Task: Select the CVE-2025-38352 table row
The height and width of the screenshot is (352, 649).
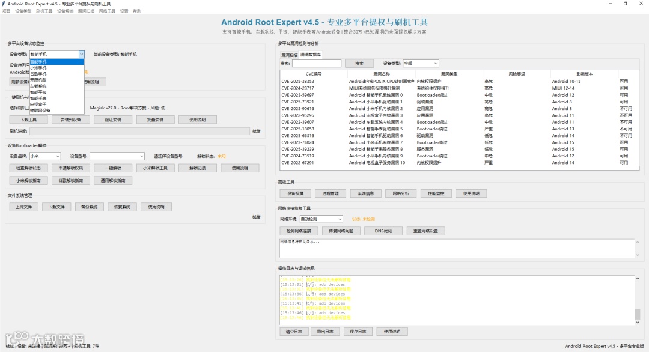Action: click(x=460, y=82)
